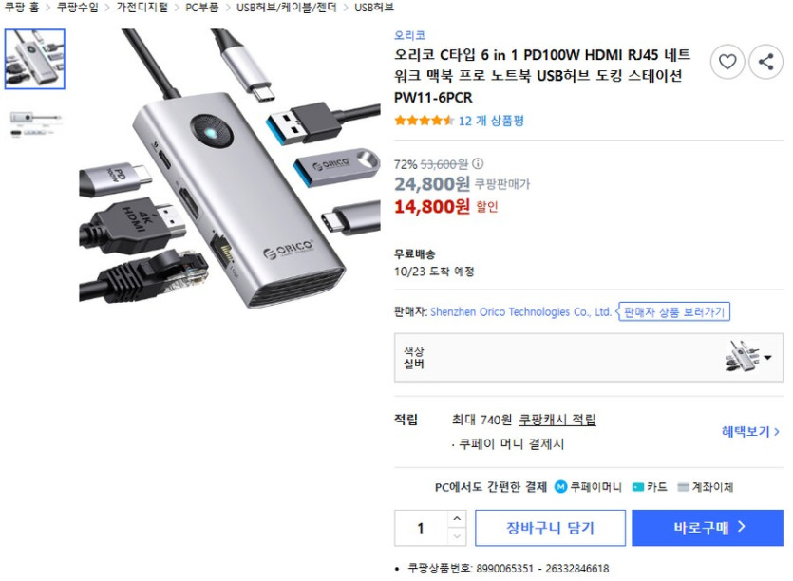The height and width of the screenshot is (581, 793).
Task: Click the 바로구매 purchase button
Action: coord(709,528)
